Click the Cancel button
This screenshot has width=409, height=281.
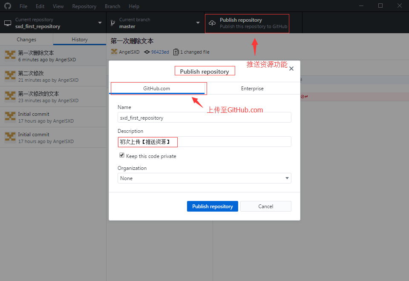click(266, 206)
